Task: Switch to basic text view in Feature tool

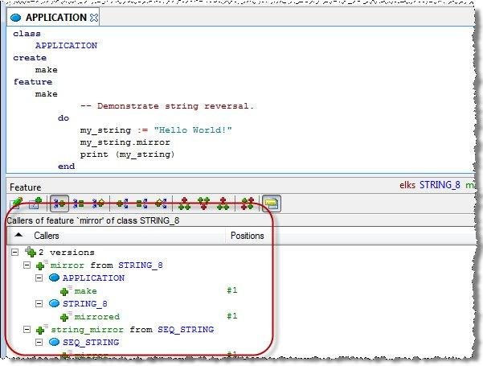Action: 16,204
